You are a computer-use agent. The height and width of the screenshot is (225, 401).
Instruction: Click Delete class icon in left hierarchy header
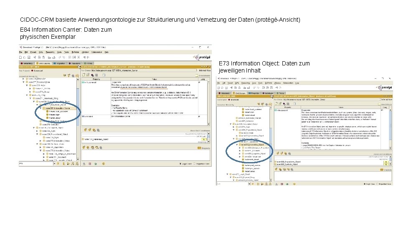(x=73, y=76)
